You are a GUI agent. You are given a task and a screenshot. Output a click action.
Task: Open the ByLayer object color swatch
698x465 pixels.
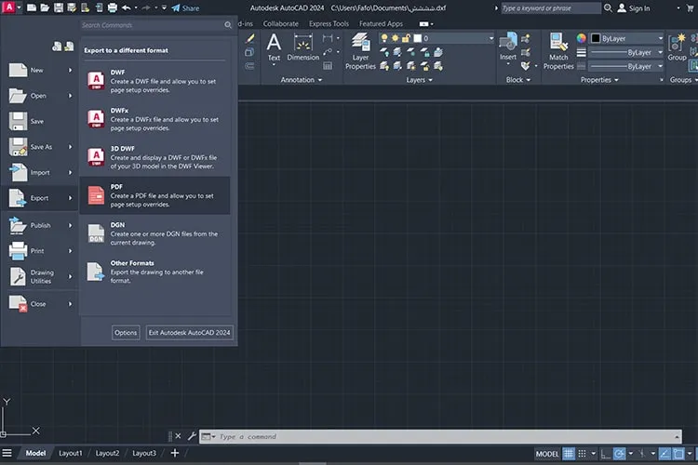point(626,38)
